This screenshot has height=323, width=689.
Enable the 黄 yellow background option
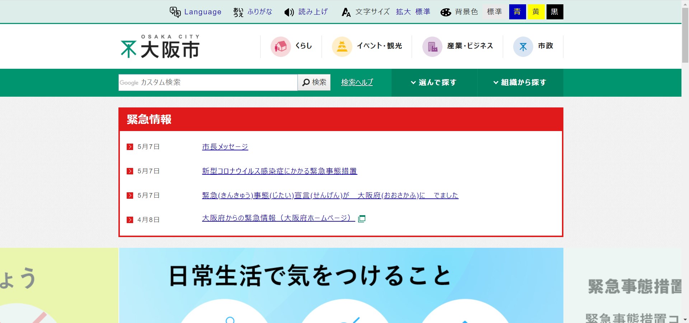pyautogui.click(x=536, y=11)
